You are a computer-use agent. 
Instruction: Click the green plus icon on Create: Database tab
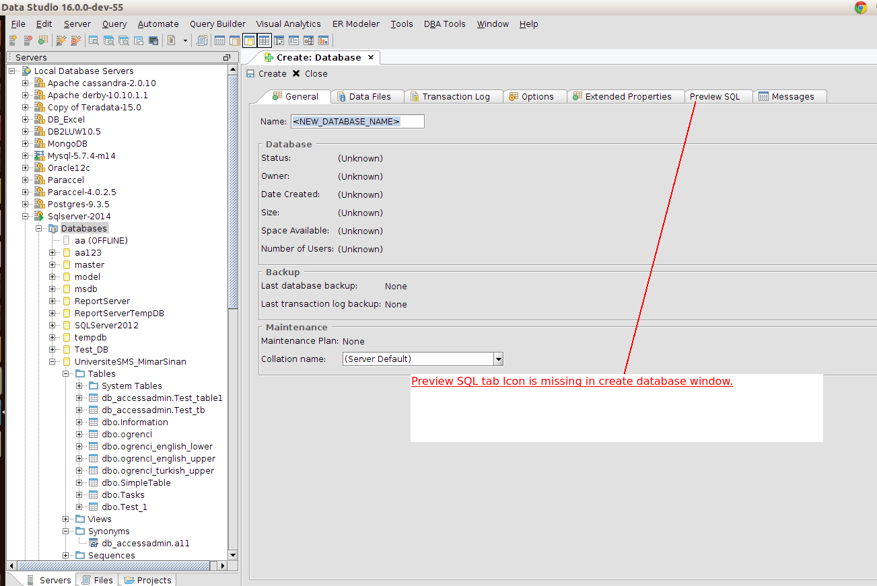269,58
